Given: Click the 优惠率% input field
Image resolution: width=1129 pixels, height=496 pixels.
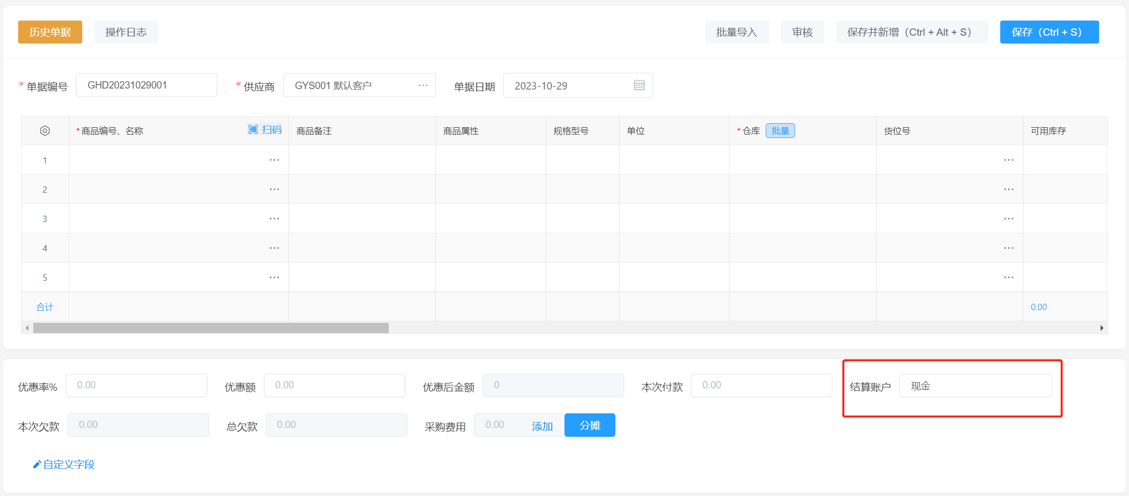Looking at the screenshot, I should (x=136, y=385).
